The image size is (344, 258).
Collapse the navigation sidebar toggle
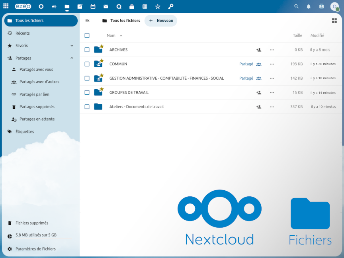pyautogui.click(x=87, y=21)
